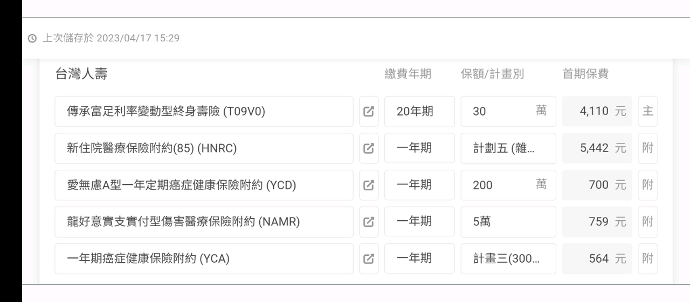Expand the 計劃五 plan selector

tap(508, 148)
